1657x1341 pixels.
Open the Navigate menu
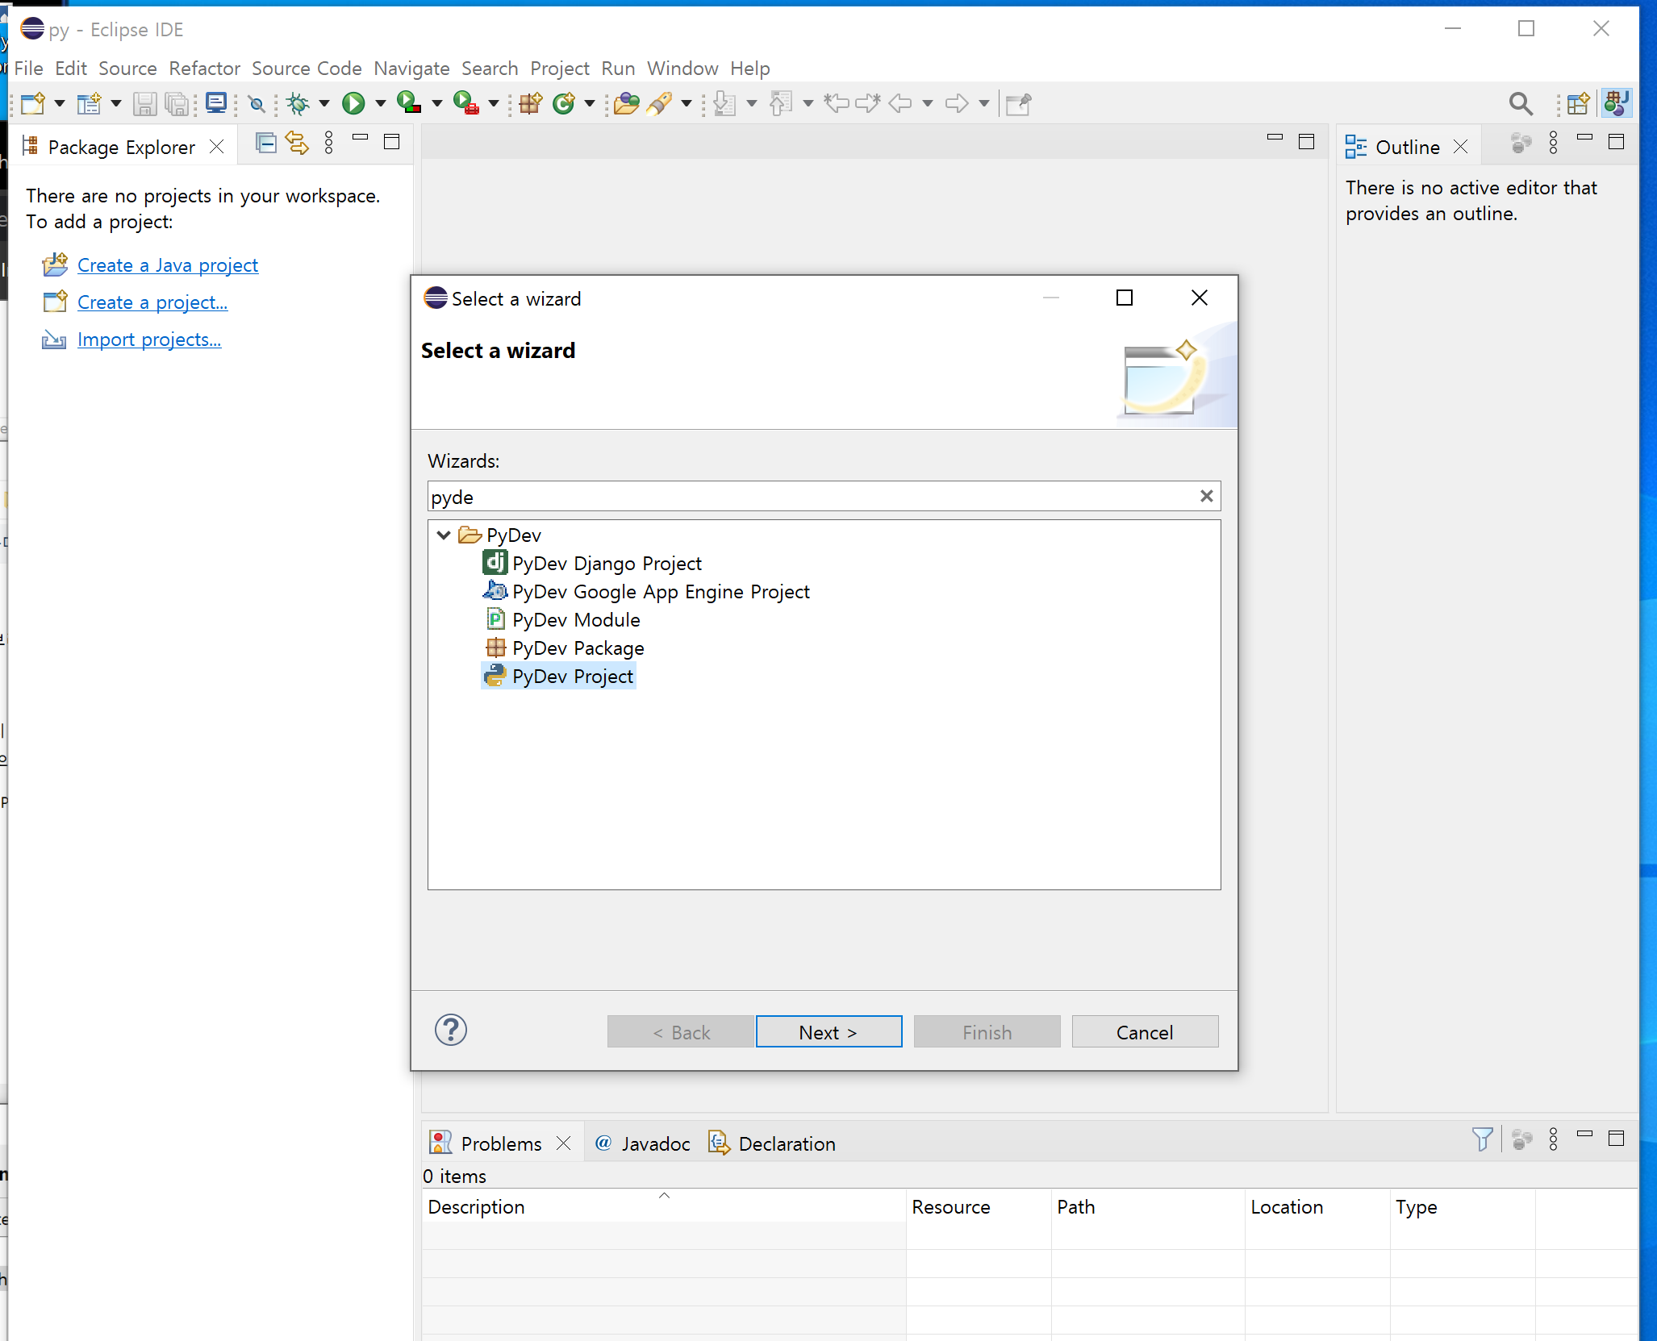click(411, 69)
